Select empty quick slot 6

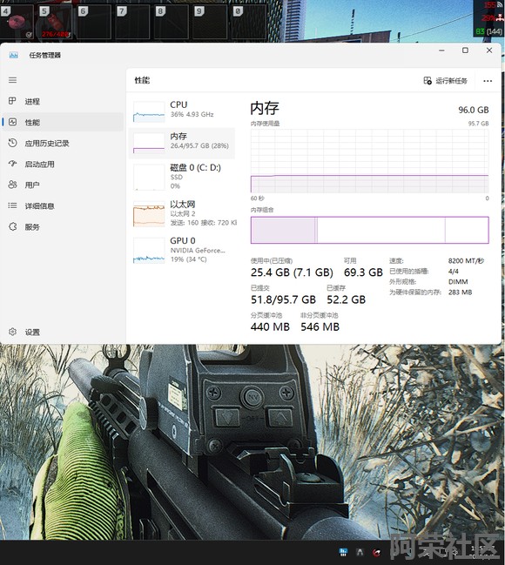tap(94, 22)
